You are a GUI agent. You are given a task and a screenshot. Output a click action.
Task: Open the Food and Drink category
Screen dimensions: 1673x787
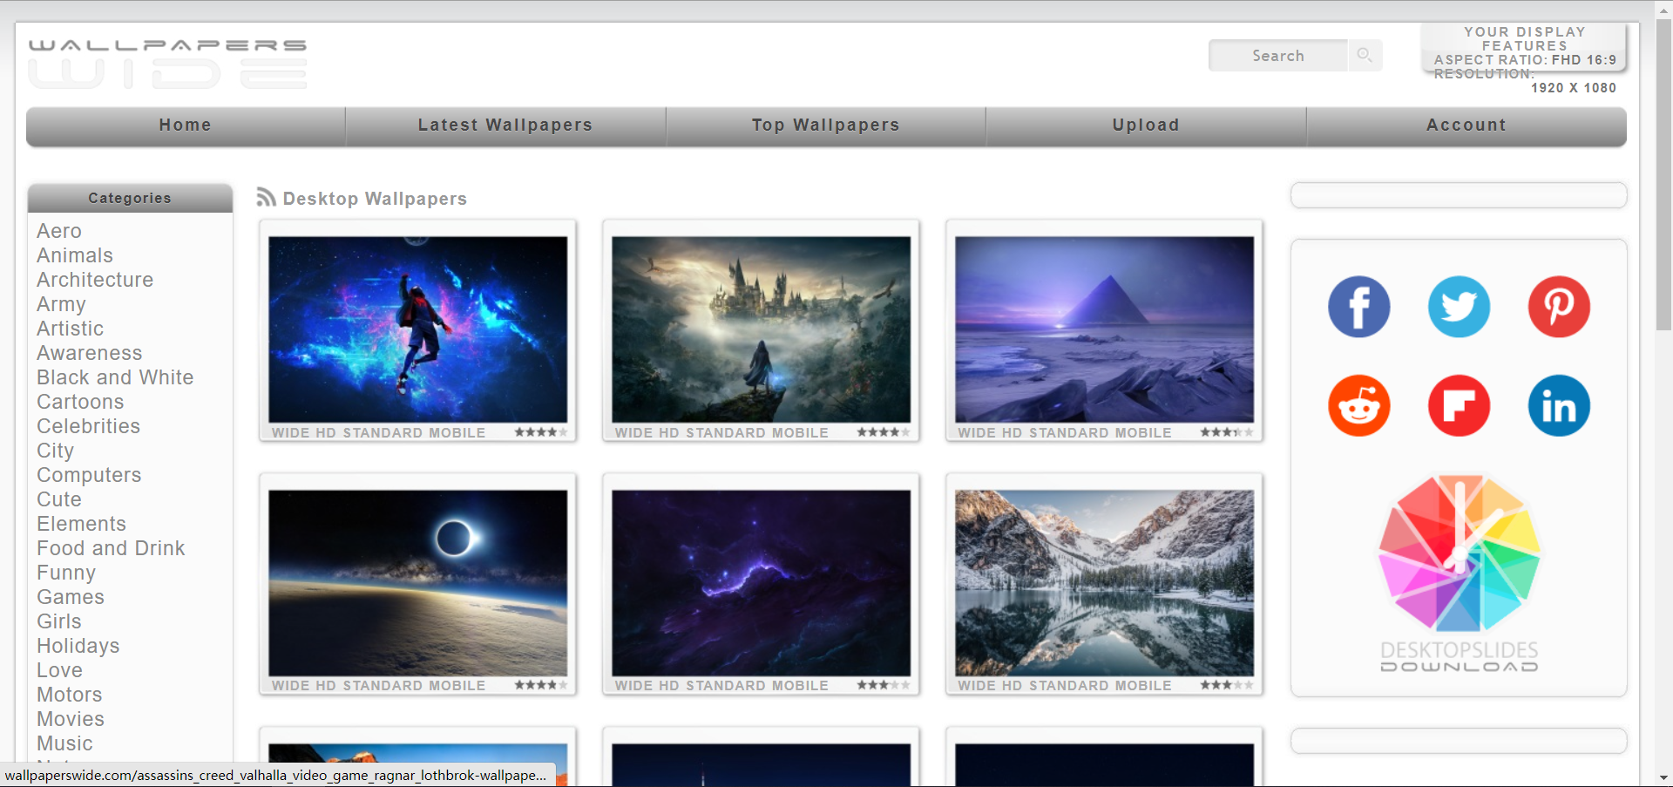coord(111,548)
